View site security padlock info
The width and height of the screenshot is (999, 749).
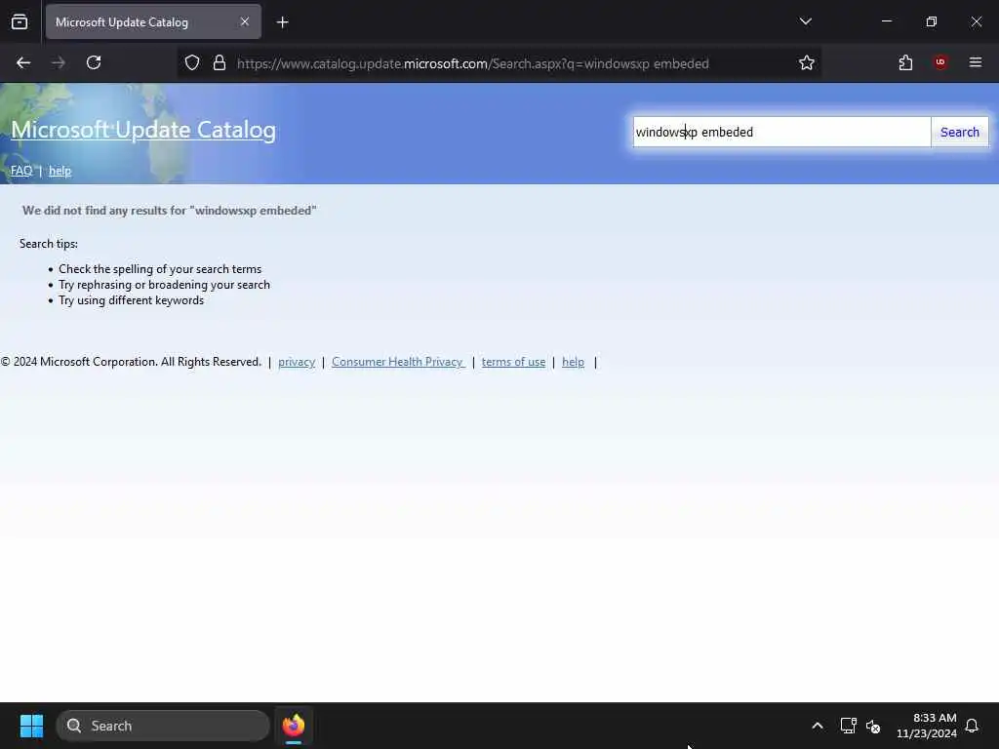(x=220, y=62)
